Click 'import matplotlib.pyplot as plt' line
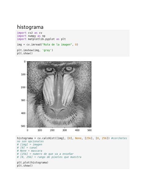 (x=41, y=39)
